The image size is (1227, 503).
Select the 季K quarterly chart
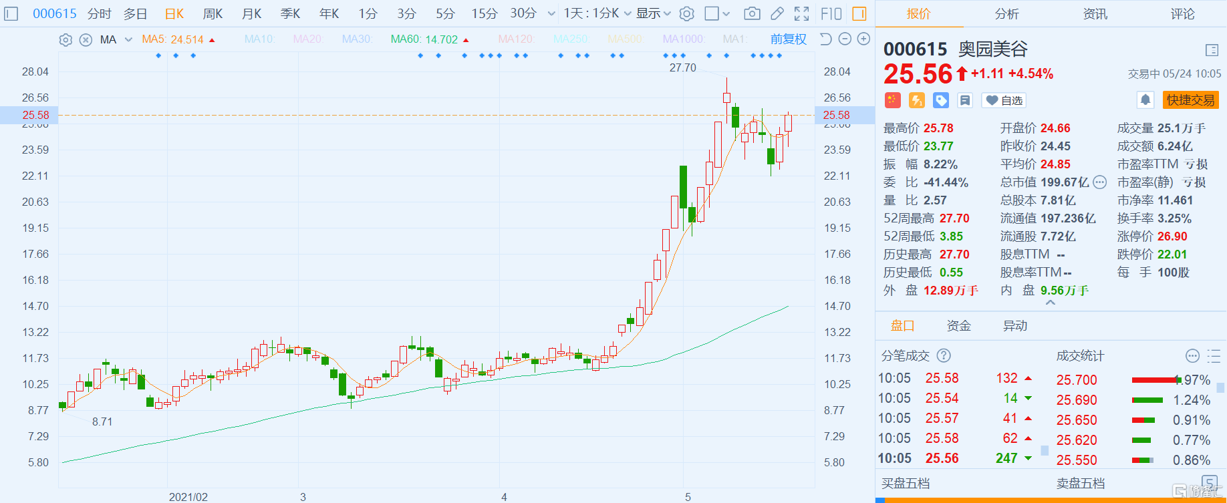point(290,13)
